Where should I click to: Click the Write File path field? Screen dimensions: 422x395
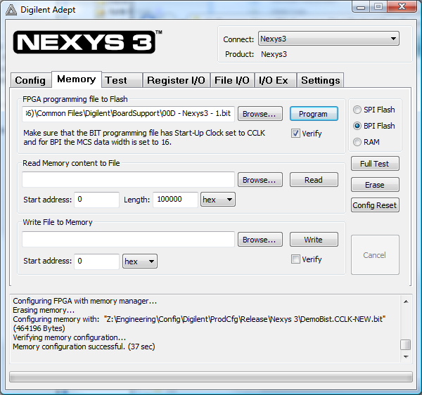click(129, 239)
